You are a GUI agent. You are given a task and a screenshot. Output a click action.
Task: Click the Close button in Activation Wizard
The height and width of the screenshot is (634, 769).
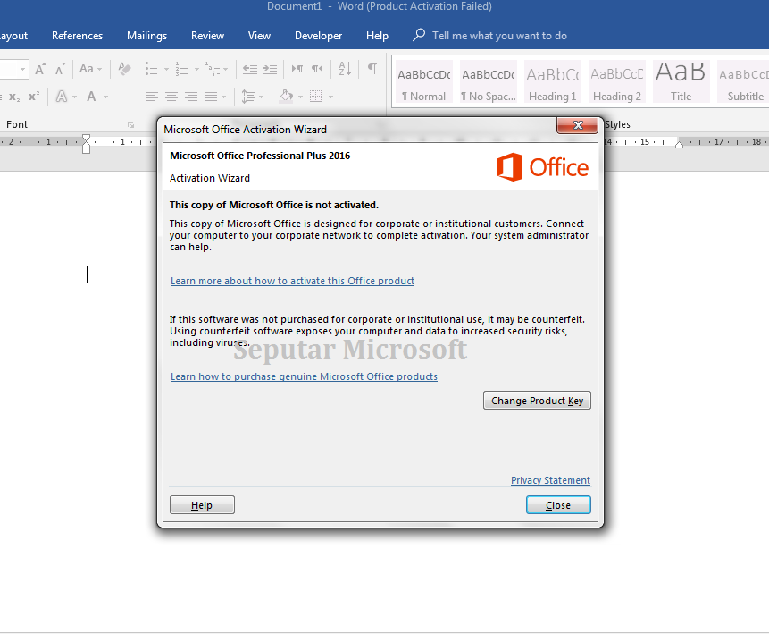click(558, 505)
